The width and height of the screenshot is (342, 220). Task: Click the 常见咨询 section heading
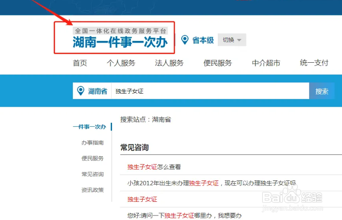point(134,148)
